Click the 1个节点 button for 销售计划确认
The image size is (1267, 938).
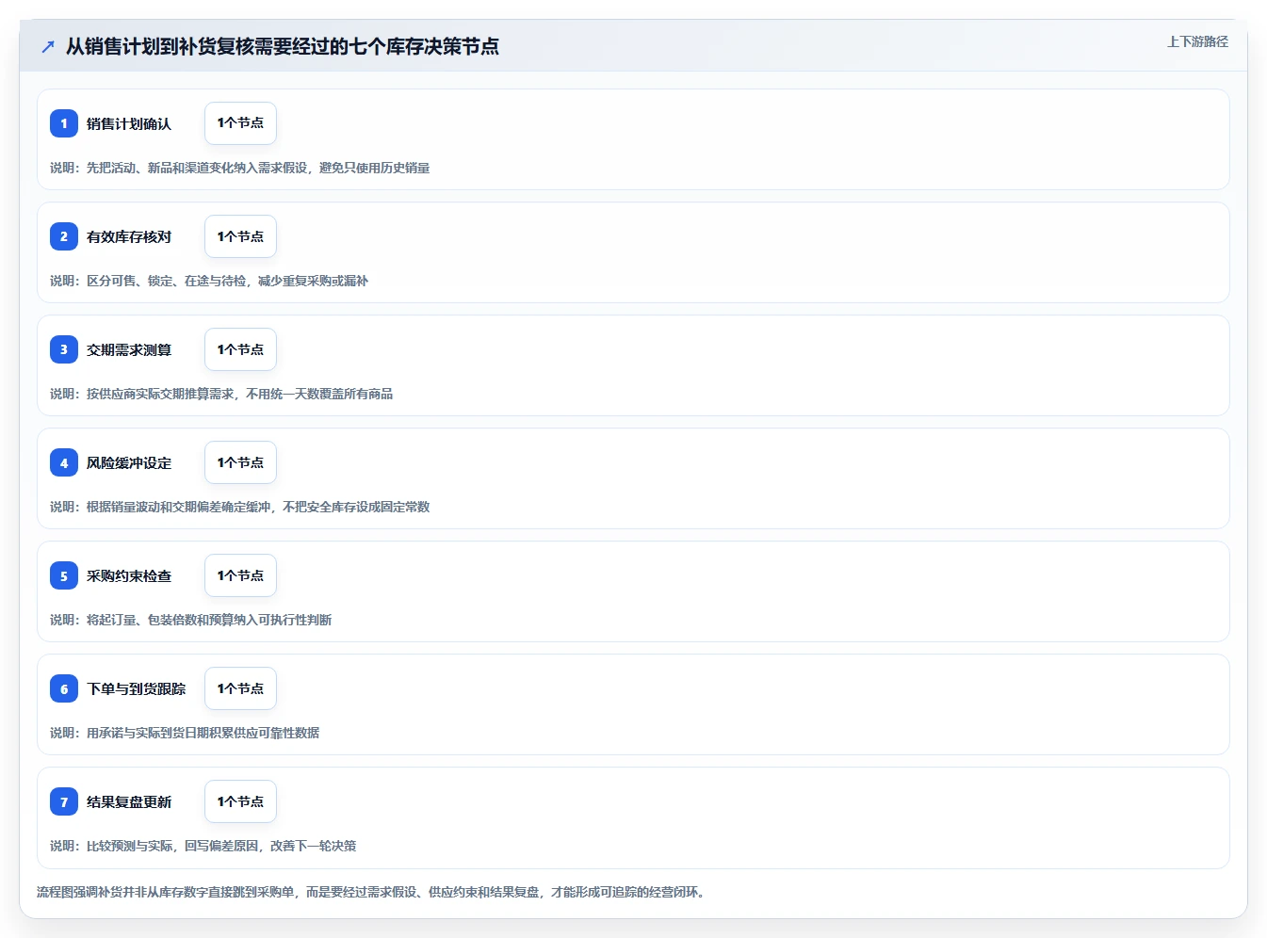tap(240, 123)
